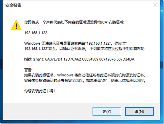
Task: Click the 指纹 (sha1): label
Action: (34, 59)
